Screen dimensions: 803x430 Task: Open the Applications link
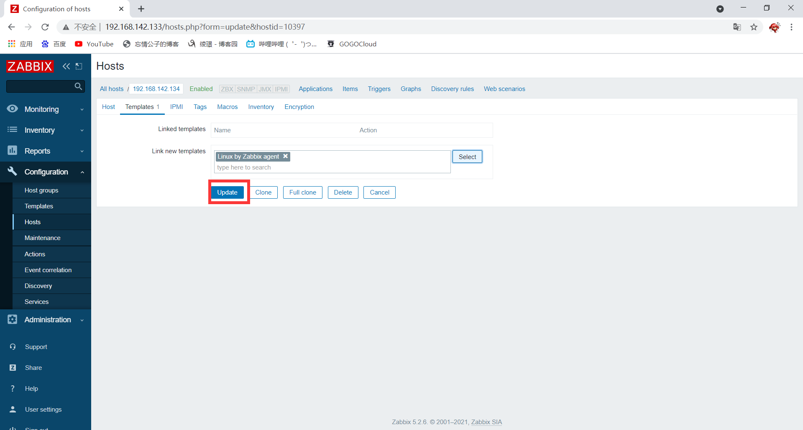pos(315,89)
